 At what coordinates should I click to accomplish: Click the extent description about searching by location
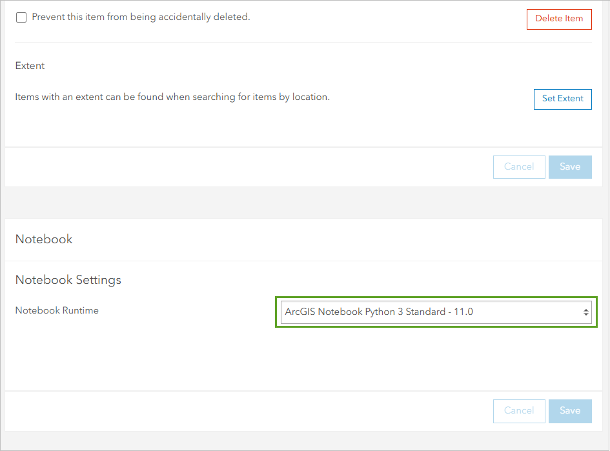pyautogui.click(x=172, y=97)
